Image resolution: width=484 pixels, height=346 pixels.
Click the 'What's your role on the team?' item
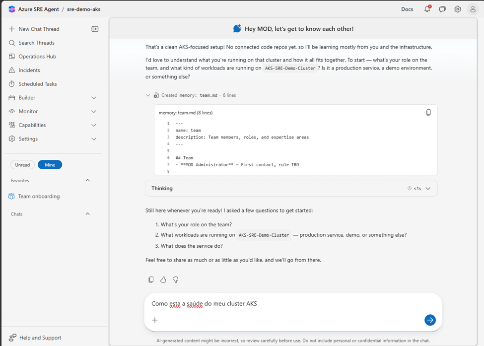click(x=196, y=224)
